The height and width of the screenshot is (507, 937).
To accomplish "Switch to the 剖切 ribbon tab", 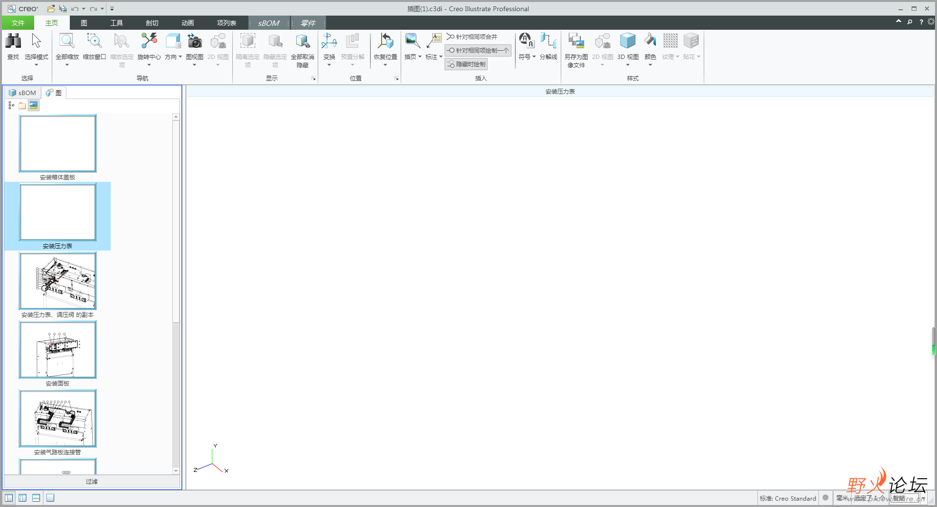I will pos(152,23).
